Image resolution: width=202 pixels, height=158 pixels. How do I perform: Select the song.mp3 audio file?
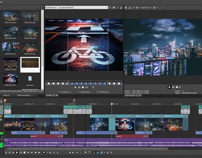point(30,81)
